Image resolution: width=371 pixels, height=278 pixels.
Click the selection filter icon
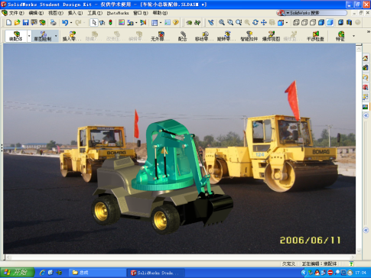(x=102, y=23)
